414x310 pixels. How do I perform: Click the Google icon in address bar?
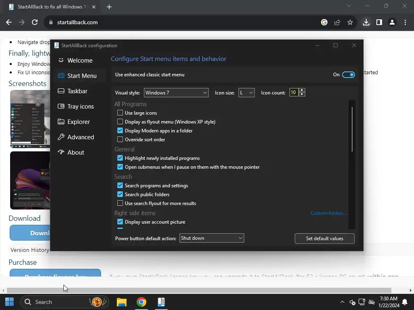324,23
